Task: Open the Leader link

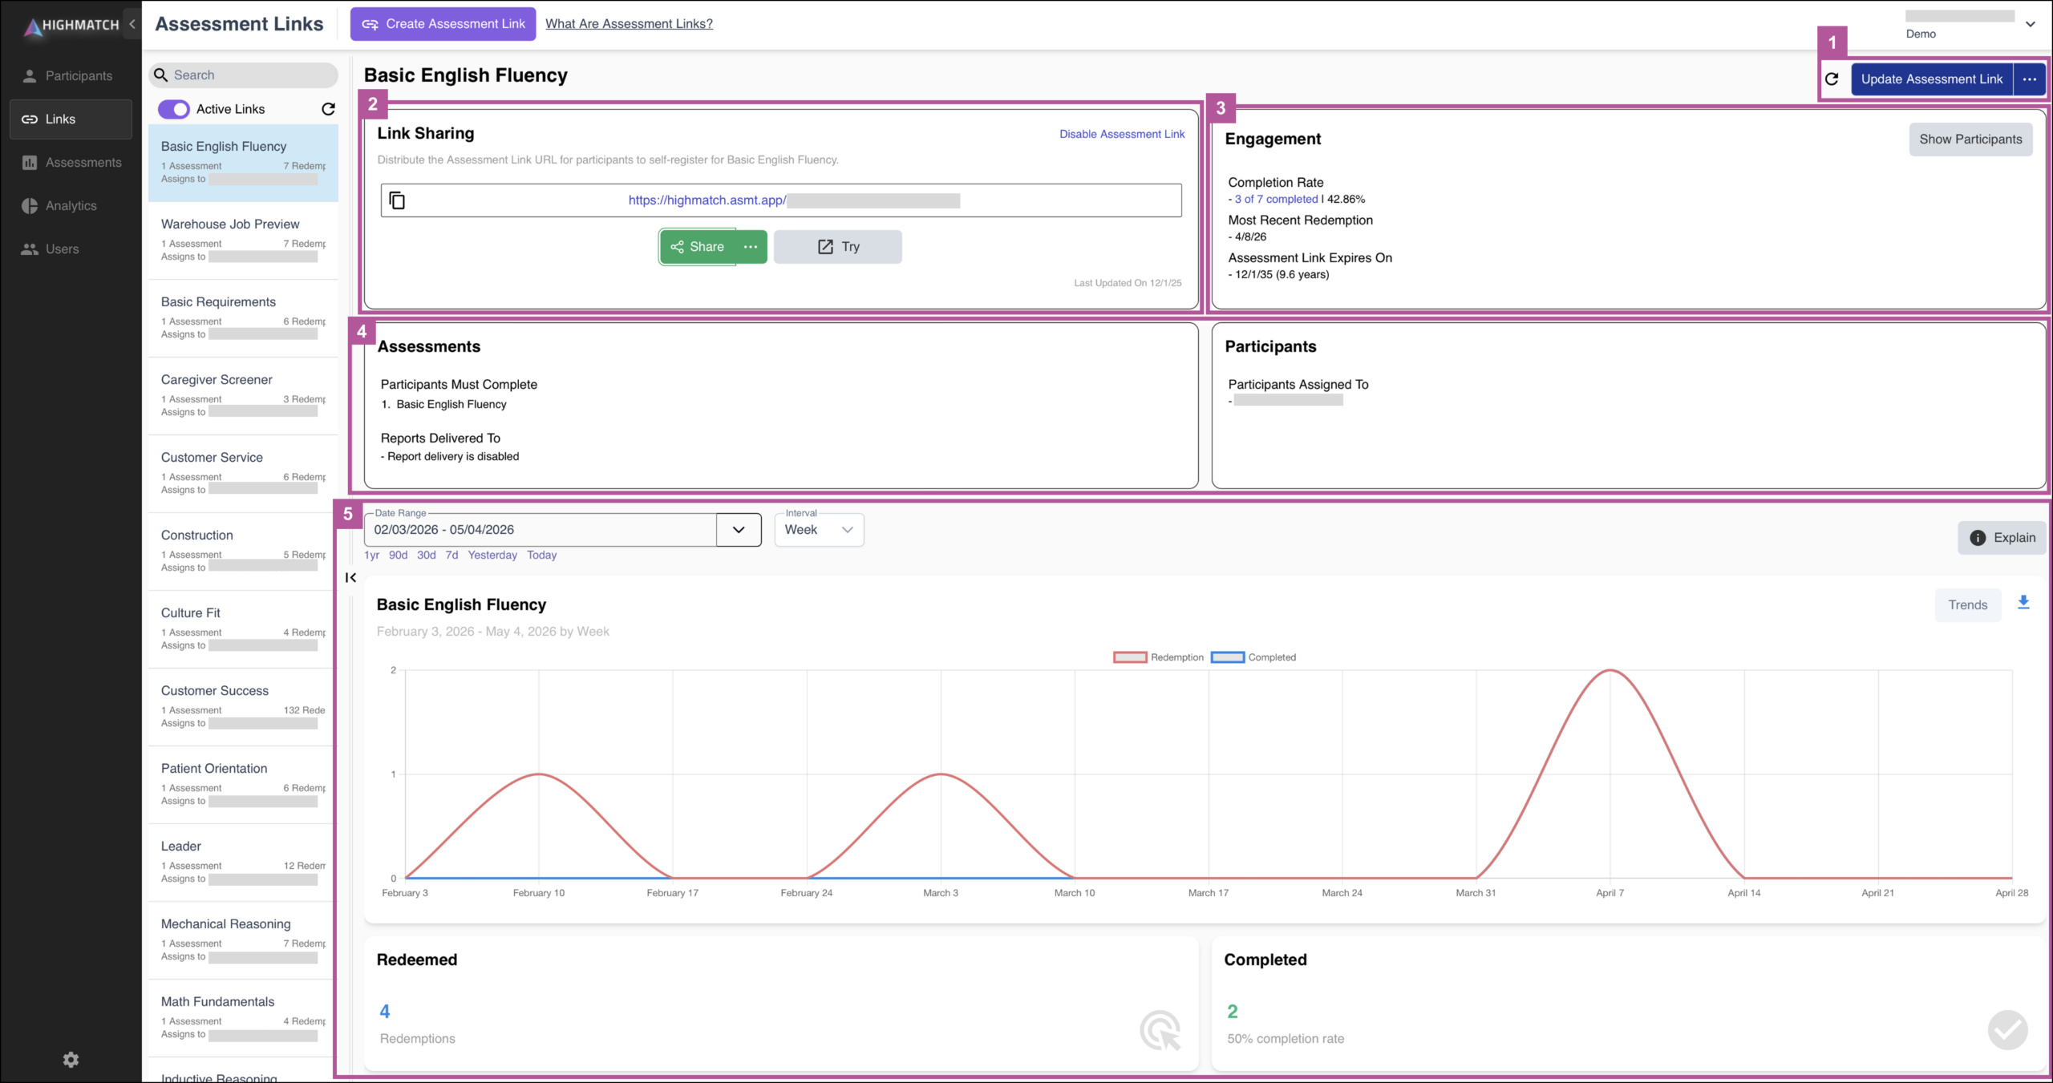Action: [x=244, y=863]
